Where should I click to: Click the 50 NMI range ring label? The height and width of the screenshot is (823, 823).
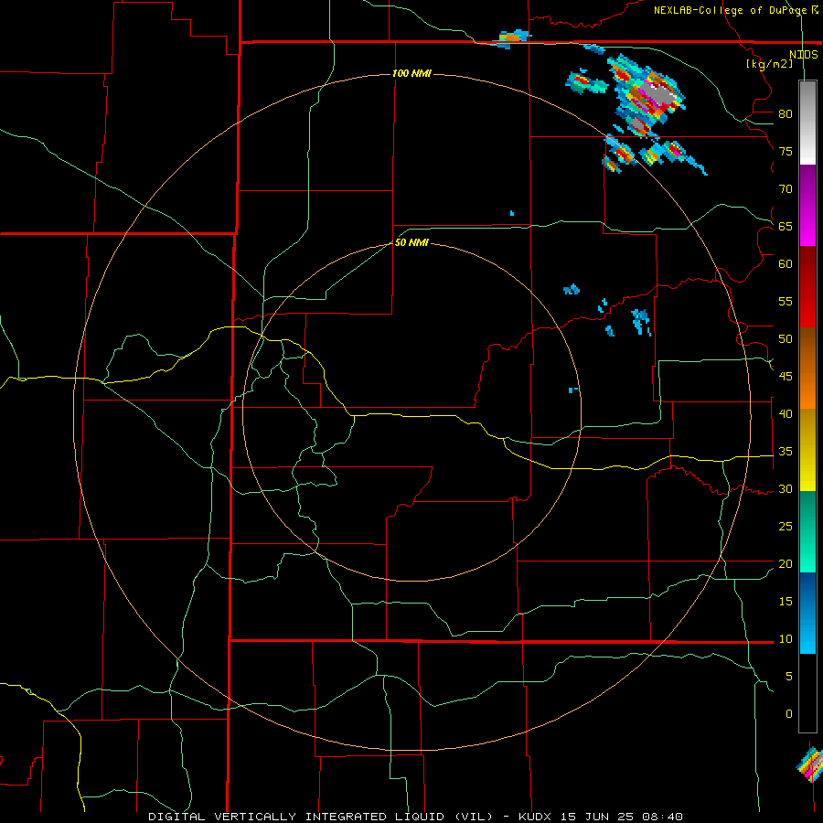coord(412,242)
